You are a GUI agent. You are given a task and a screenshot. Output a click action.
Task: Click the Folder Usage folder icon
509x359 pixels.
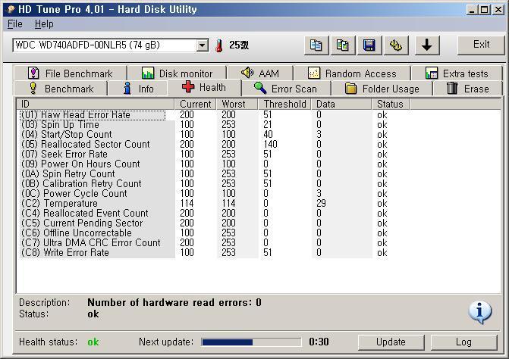click(x=351, y=88)
